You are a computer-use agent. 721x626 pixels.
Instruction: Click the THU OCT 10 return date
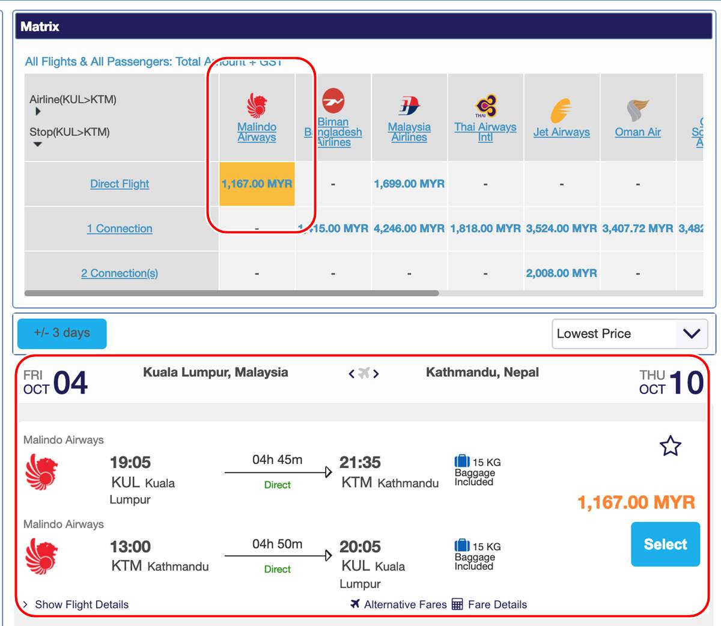pos(671,383)
